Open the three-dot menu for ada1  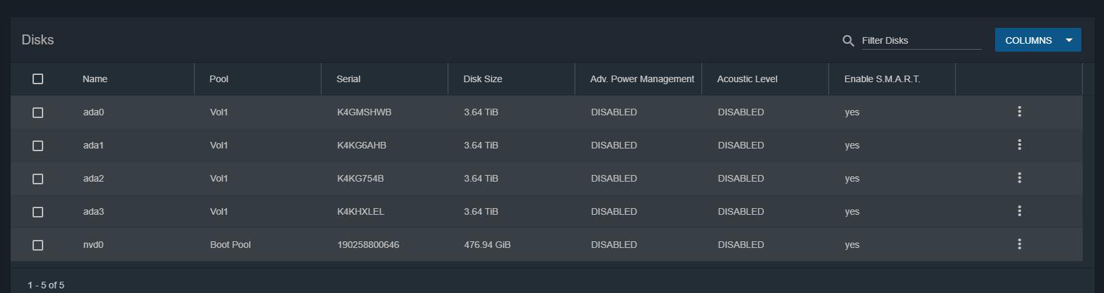(x=1019, y=145)
